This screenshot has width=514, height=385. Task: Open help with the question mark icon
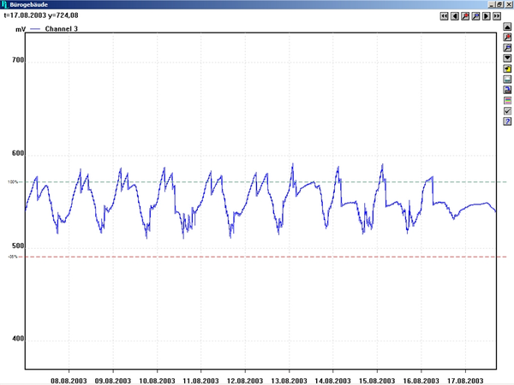point(507,121)
